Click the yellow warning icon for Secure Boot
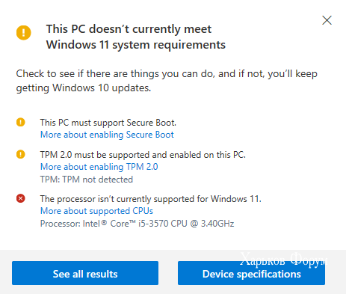 21,122
